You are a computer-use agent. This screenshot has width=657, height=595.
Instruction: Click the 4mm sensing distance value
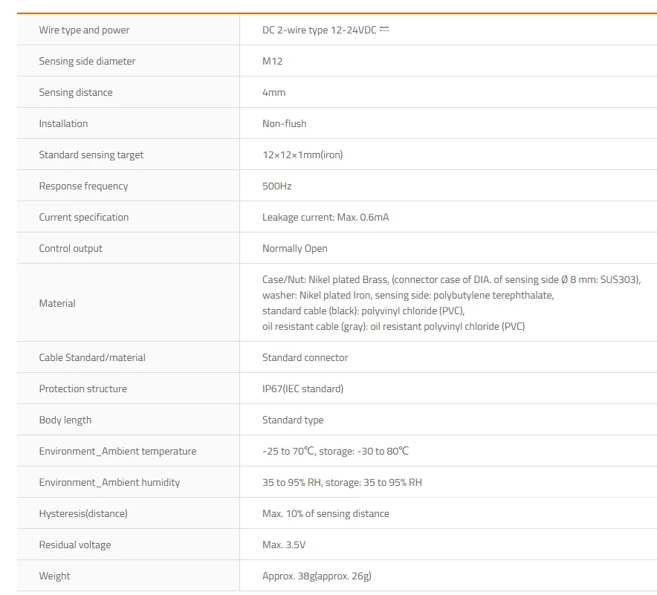tap(274, 93)
